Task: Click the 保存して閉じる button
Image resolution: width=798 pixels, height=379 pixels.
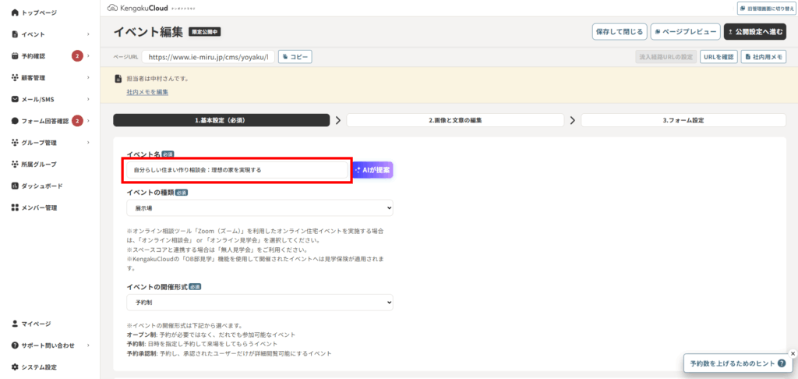Action: tap(619, 32)
